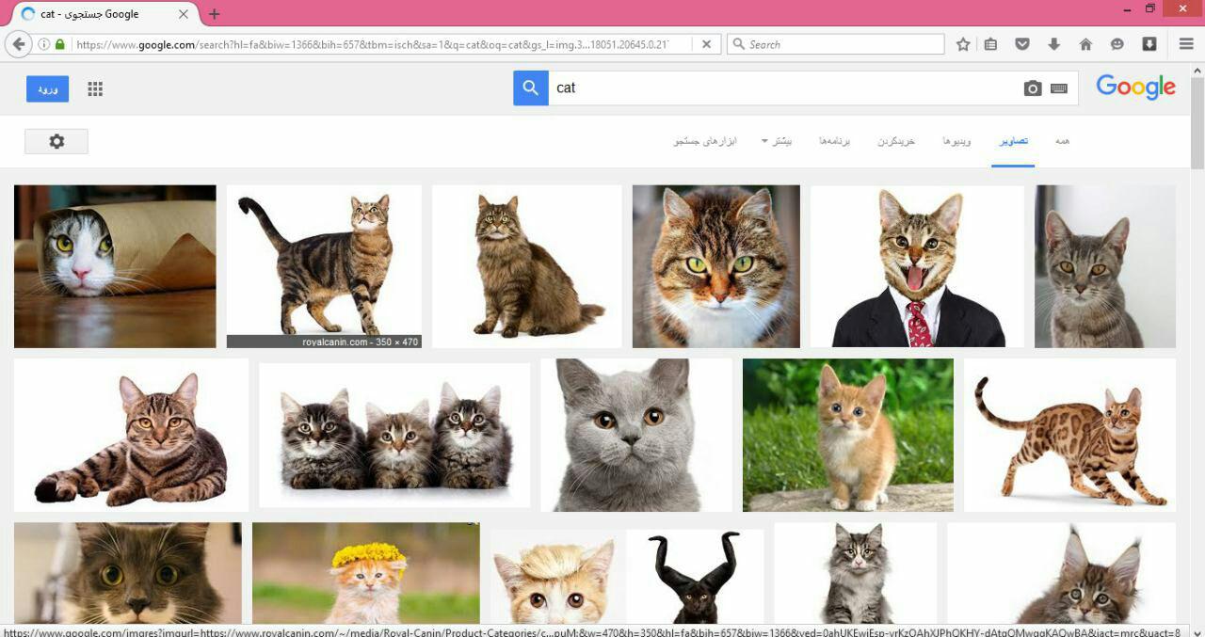This screenshot has width=1205, height=637.
Task: Bookmark this page with the star icon
Action: click(x=963, y=44)
